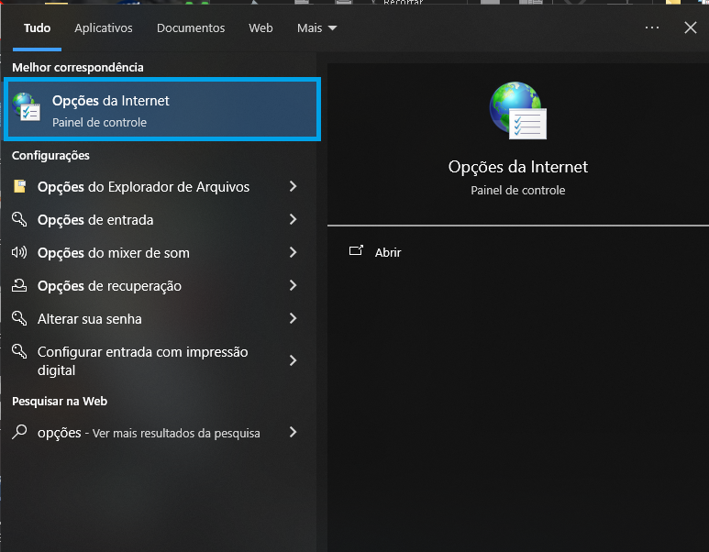Click the folder icon for Opções do Explorador de Arquivos
The image size is (709, 552).
[19, 186]
